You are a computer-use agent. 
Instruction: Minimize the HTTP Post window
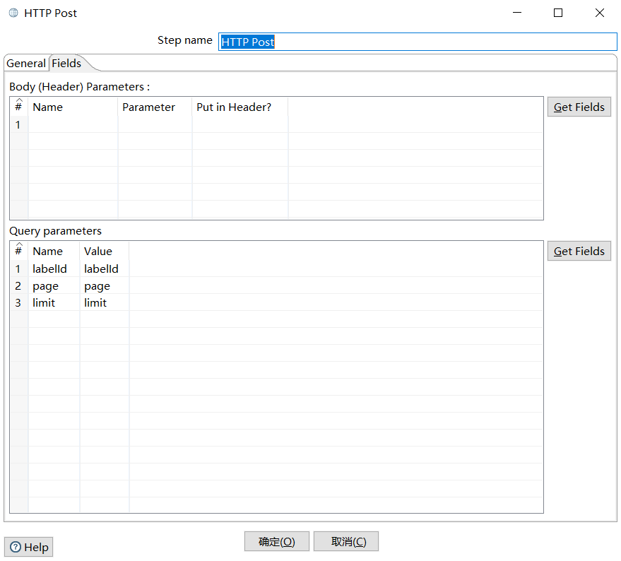pos(517,13)
